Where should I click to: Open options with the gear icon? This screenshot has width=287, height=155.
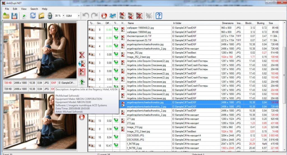(x=50, y=16)
